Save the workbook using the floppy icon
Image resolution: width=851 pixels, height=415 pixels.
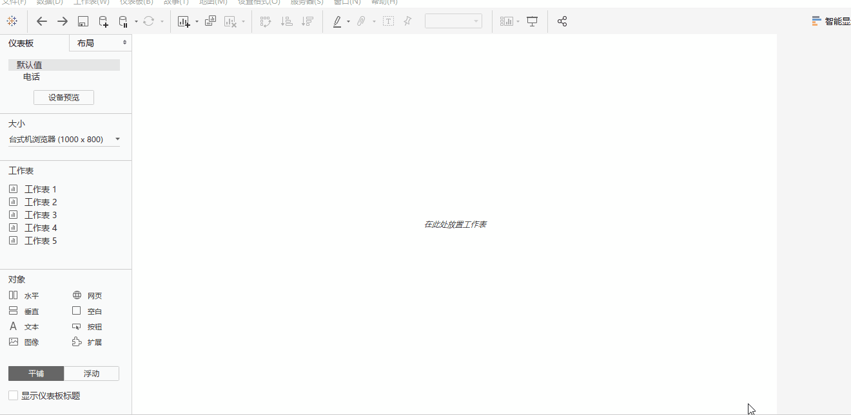83,21
